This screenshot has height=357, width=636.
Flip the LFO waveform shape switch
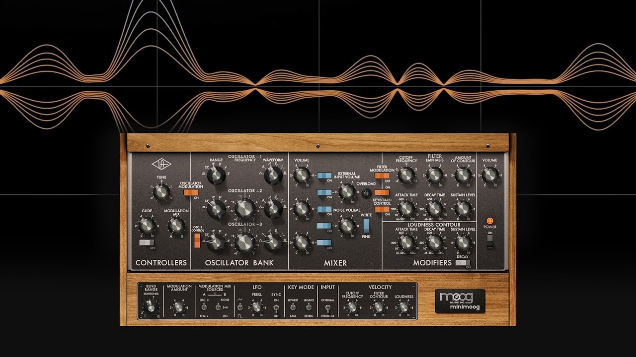coord(240,307)
